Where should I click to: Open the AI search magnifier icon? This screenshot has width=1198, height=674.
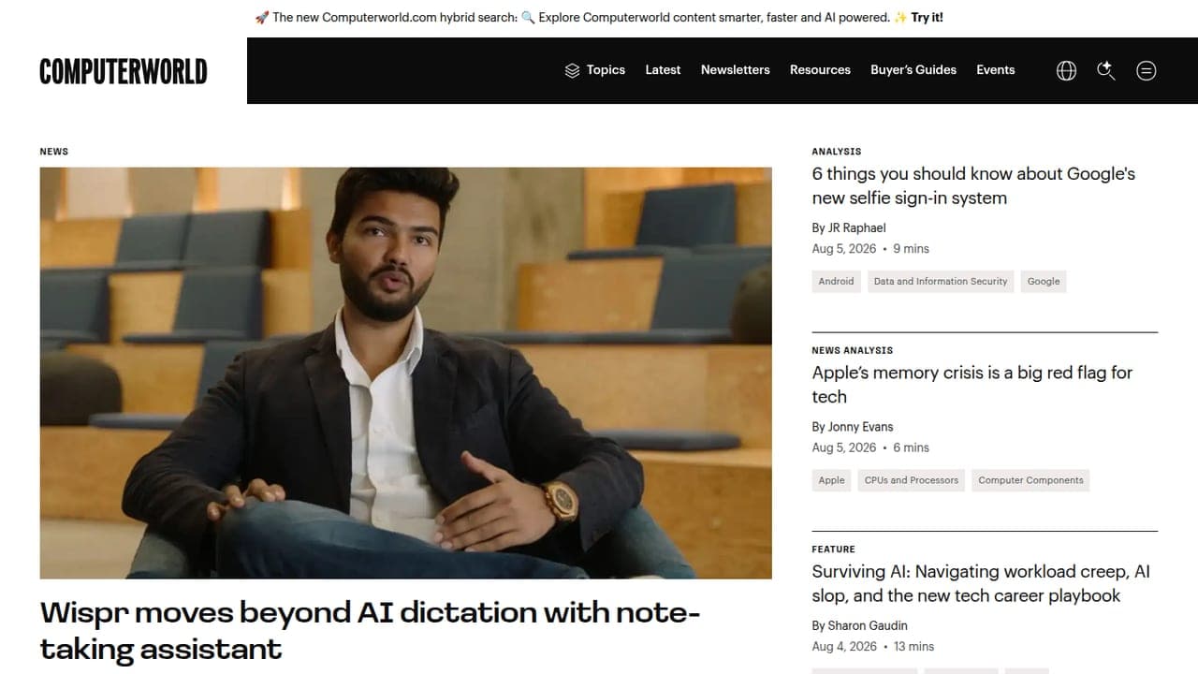[1106, 70]
